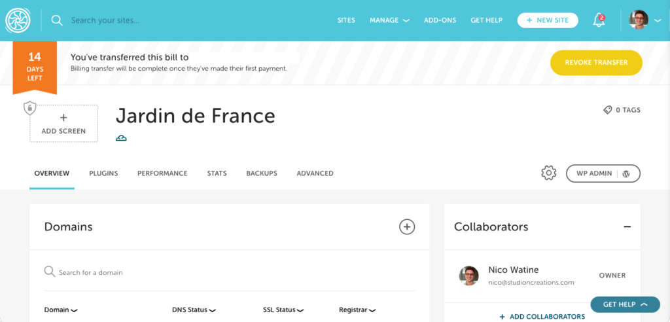Go to SITES in top navigation
The width and height of the screenshot is (670, 322).
(346, 20)
